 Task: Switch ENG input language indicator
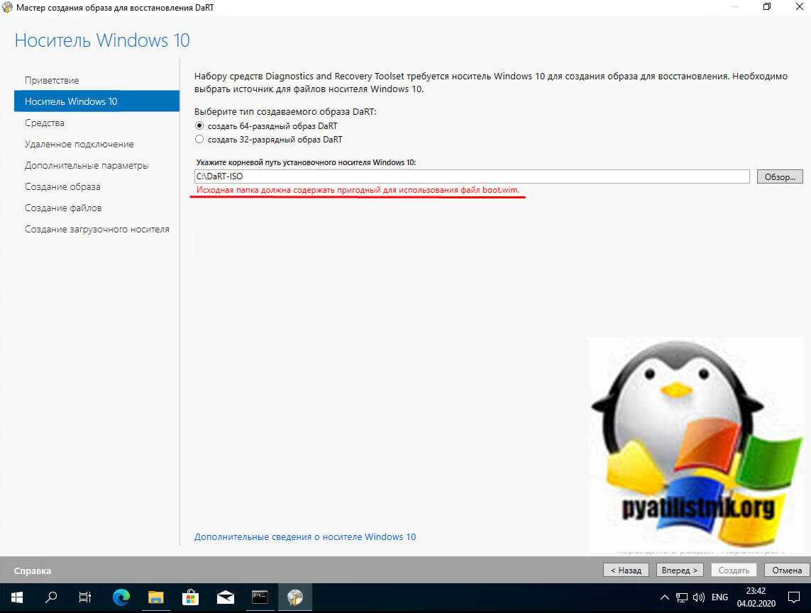(x=719, y=597)
